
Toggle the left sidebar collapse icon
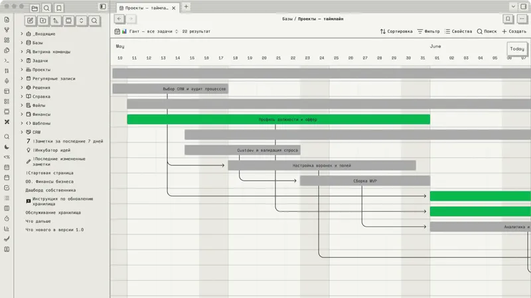(103, 7)
